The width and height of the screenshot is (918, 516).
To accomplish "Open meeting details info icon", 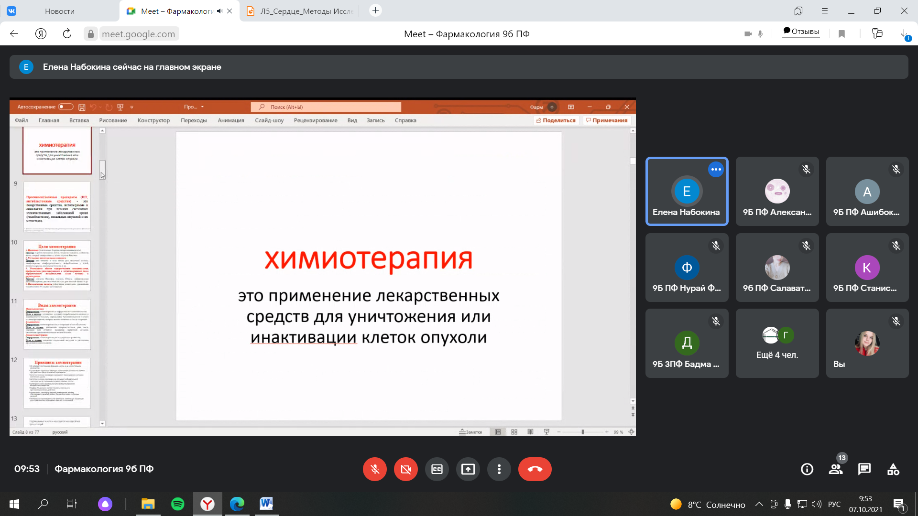I will pos(807,469).
